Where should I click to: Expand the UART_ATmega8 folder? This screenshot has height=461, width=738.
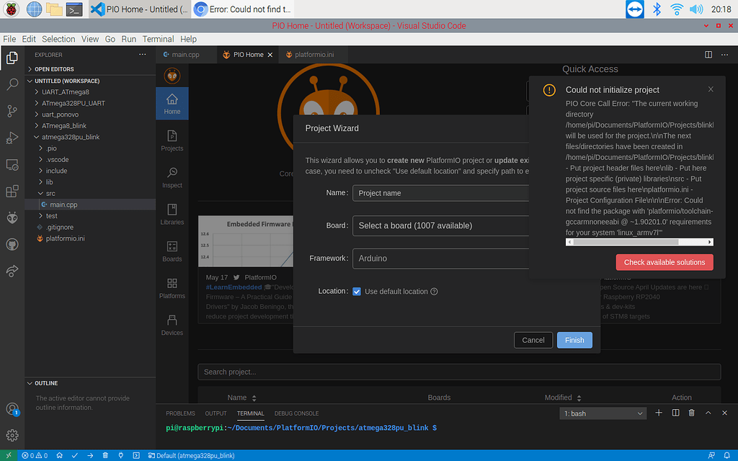[65, 92]
